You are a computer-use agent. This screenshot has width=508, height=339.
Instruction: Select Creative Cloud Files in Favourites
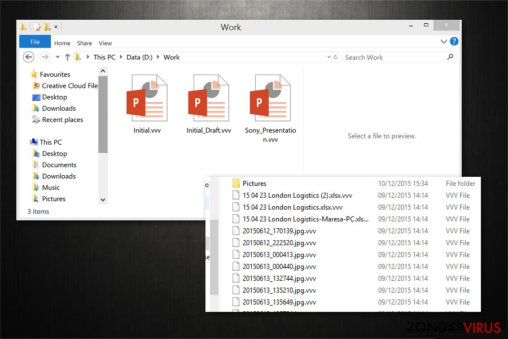tap(69, 86)
